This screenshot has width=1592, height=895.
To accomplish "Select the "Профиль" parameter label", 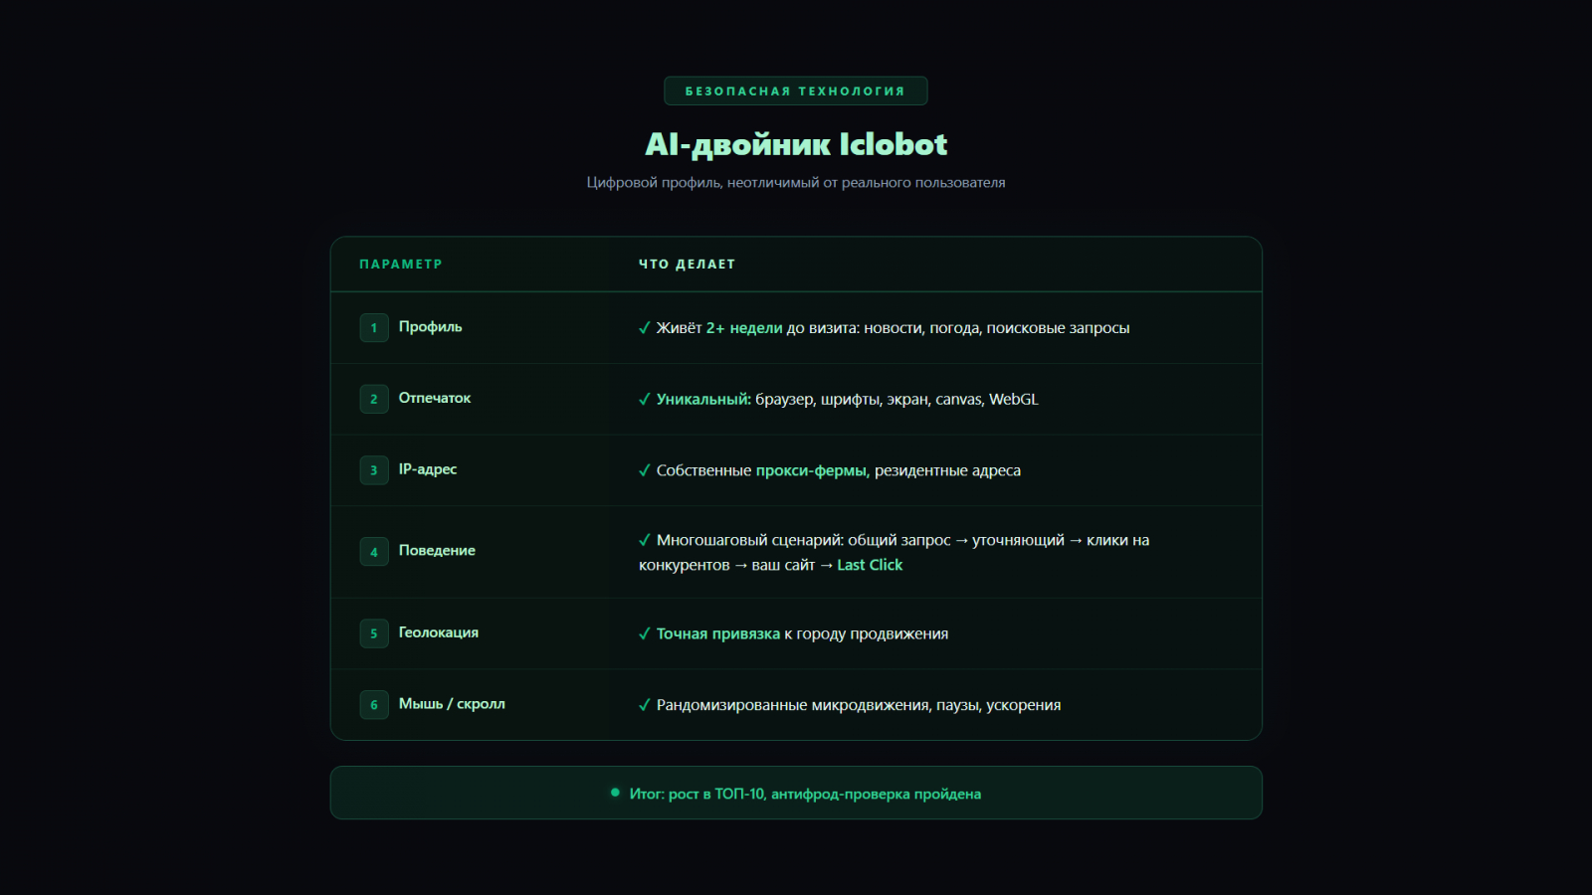I will [x=431, y=327].
